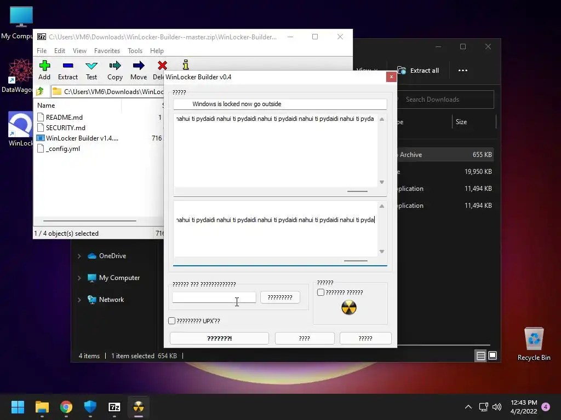
Task: Switch Explorer to large icons view
Action: [x=493, y=355]
